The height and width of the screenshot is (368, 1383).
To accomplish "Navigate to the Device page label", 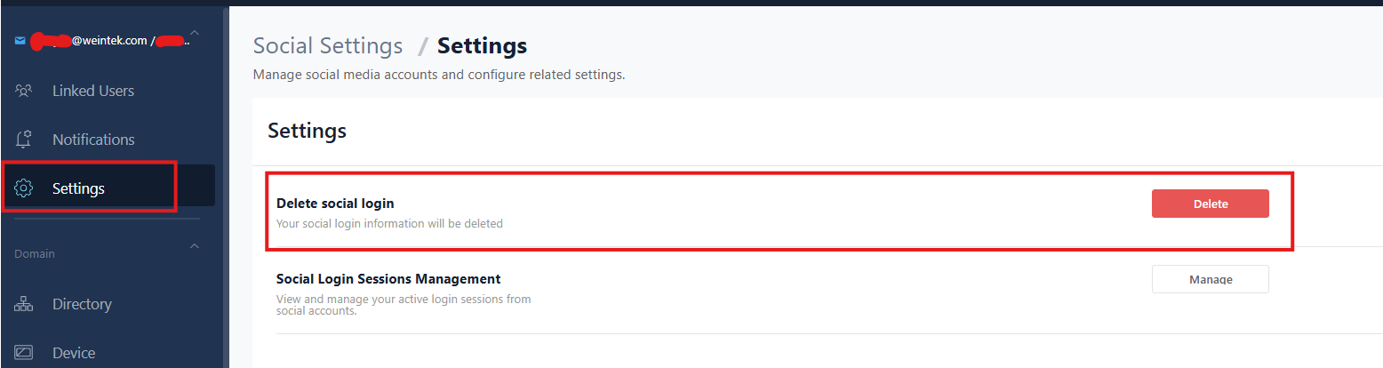I will click(74, 353).
